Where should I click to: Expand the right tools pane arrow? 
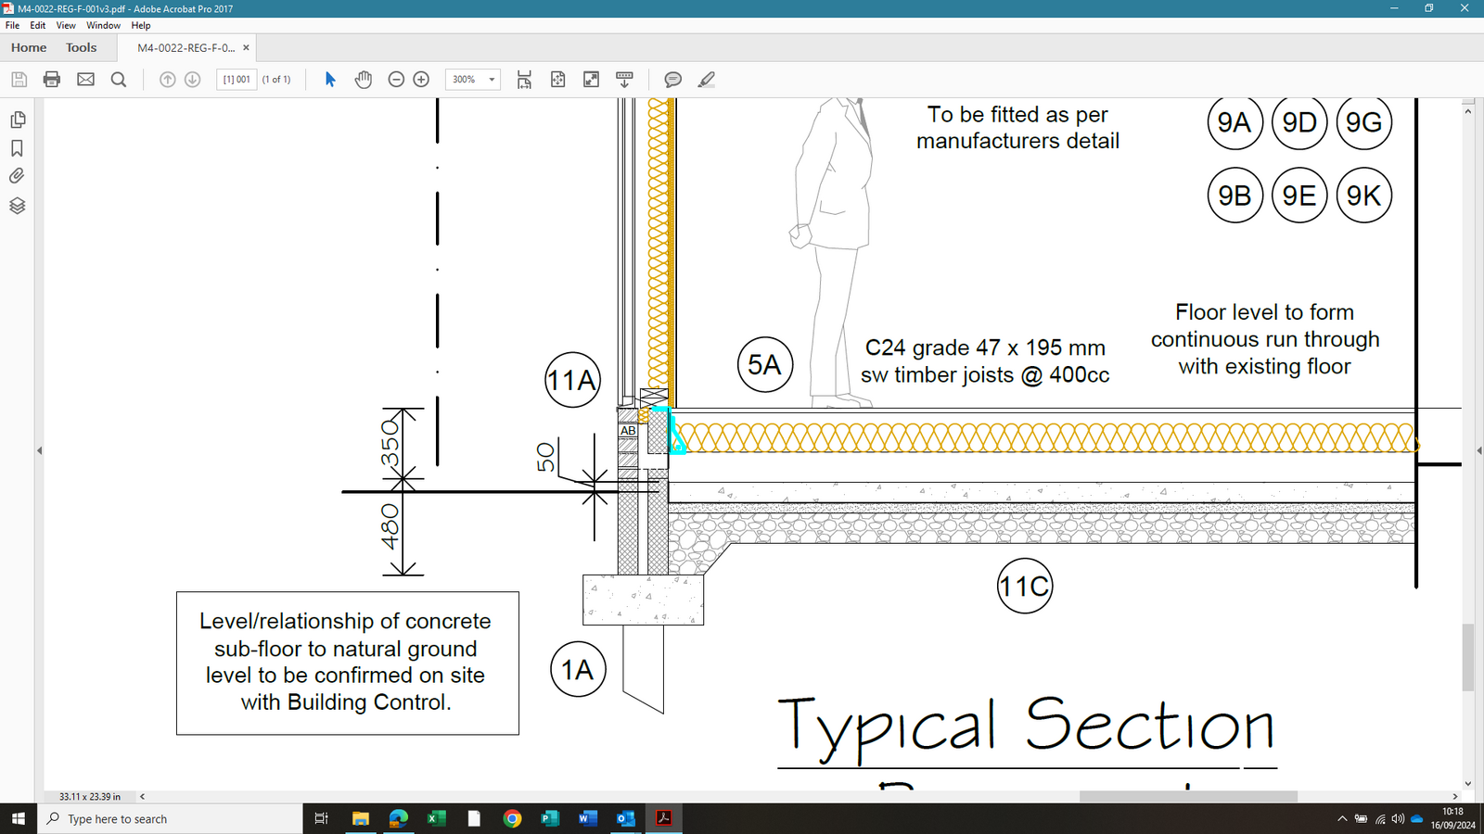(x=1478, y=450)
